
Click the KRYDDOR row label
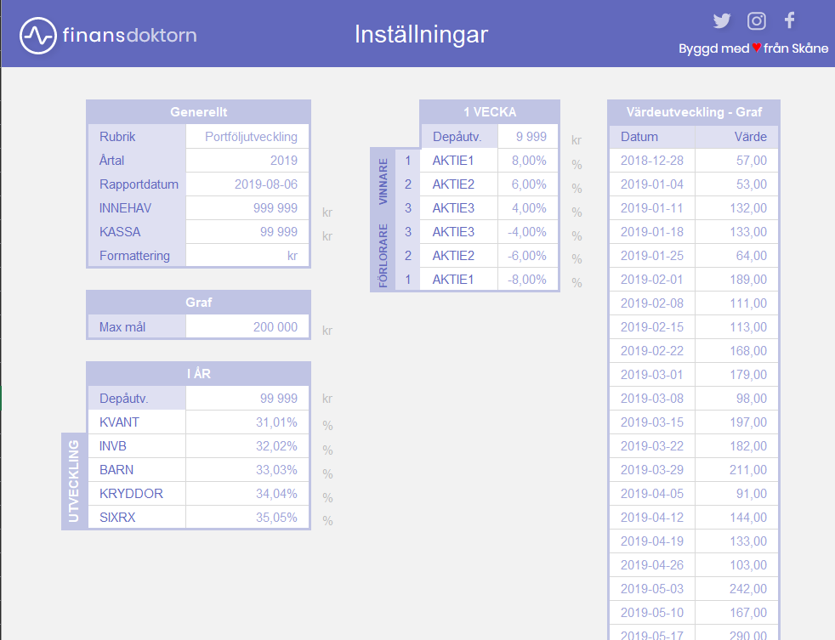137,494
